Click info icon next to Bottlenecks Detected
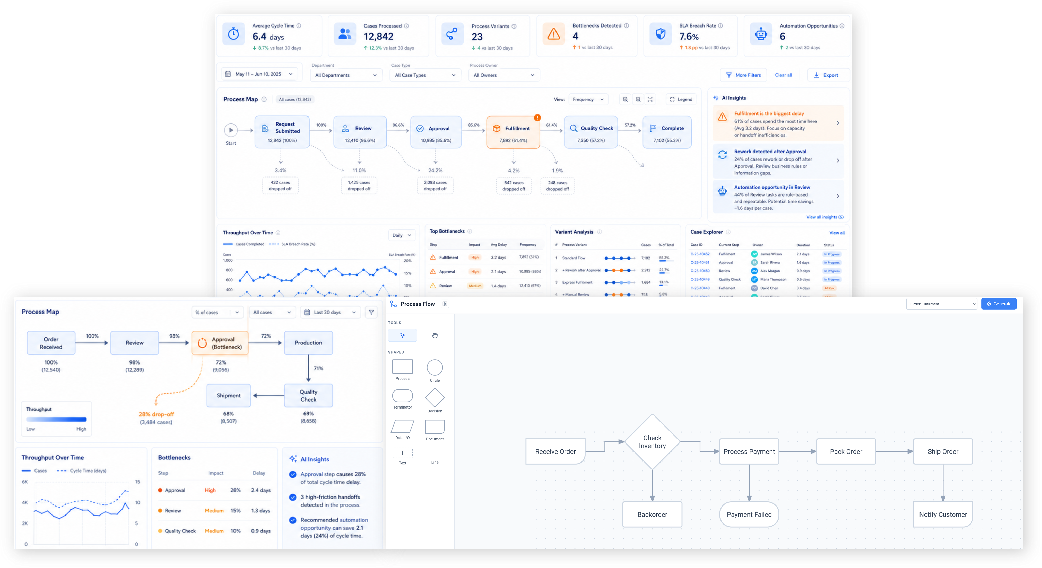 627,25
